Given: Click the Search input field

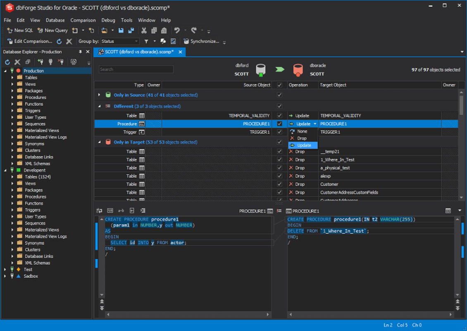Looking at the screenshot, I should pos(136,69).
